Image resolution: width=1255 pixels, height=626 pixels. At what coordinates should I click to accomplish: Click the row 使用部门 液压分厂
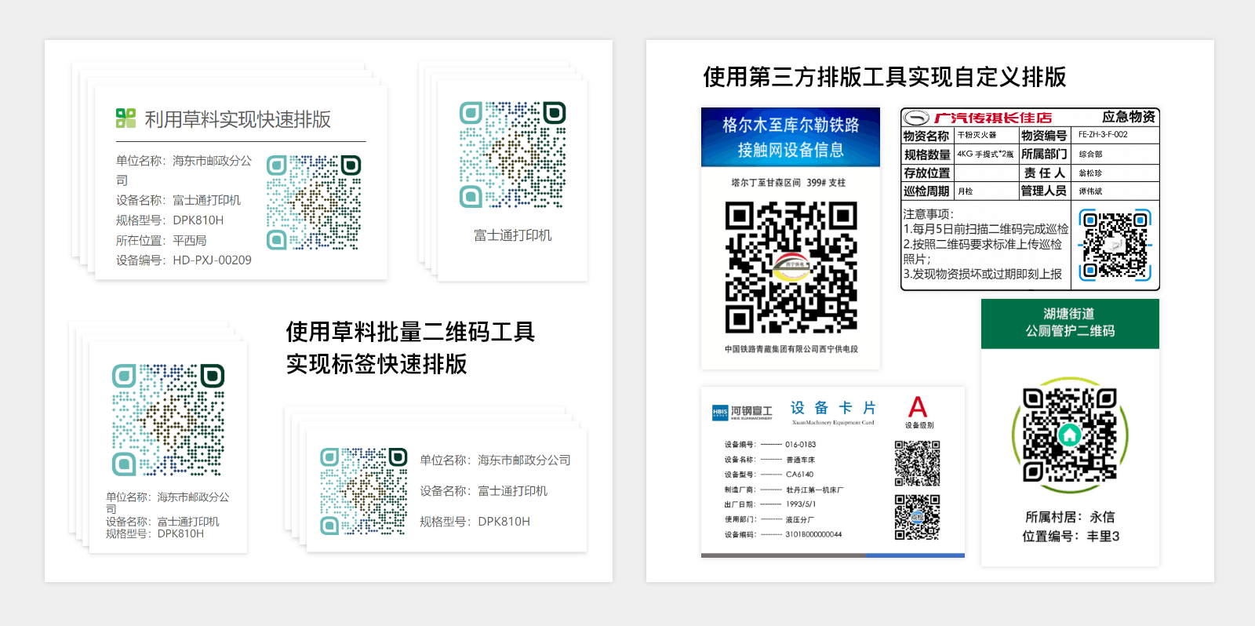click(x=769, y=519)
